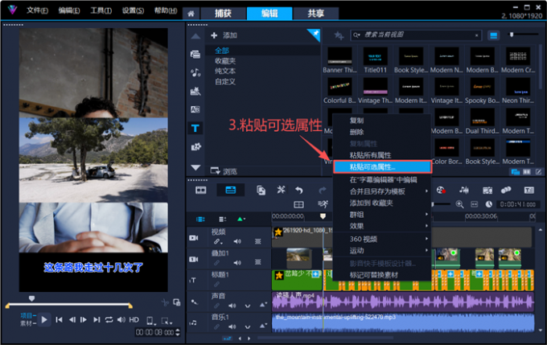This screenshot has height=345, width=547.
Task: Click the 浏览 browse button
Action: pyautogui.click(x=224, y=171)
